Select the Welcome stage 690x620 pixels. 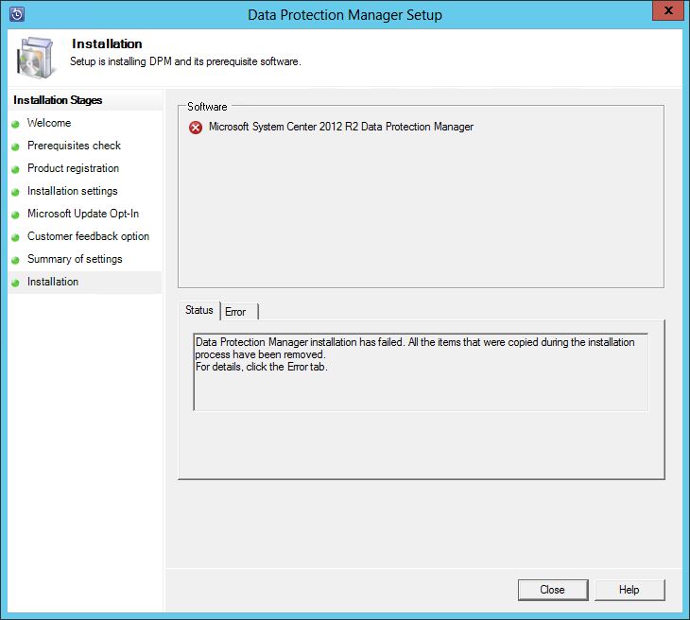coord(49,123)
